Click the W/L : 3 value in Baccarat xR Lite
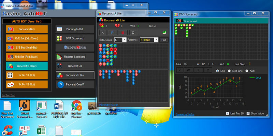This screenshot has height=136, width=273. coord(135,26)
